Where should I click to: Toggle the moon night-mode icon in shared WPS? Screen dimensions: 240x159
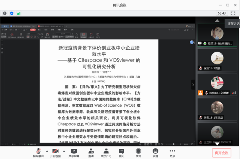click(77, 35)
